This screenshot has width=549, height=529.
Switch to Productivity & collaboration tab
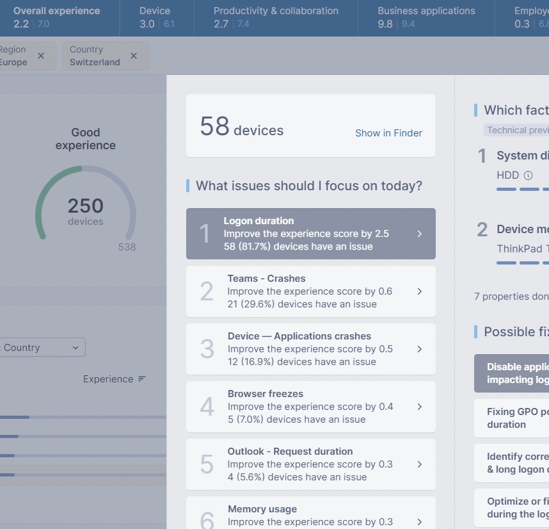pos(276,17)
